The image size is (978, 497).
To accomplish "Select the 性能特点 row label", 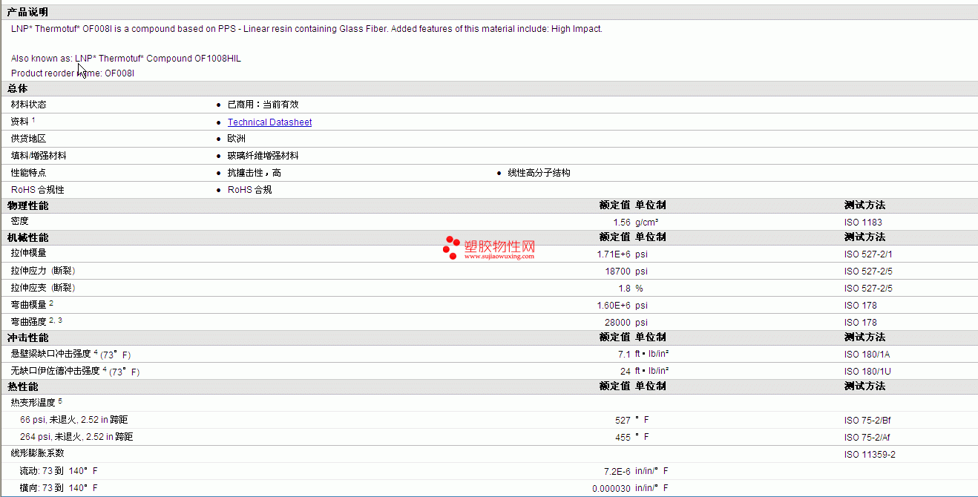I will pyautogui.click(x=28, y=173).
